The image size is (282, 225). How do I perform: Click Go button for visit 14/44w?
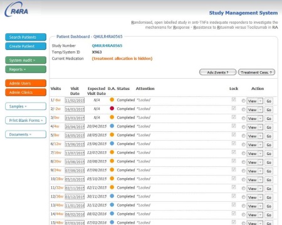point(269,215)
